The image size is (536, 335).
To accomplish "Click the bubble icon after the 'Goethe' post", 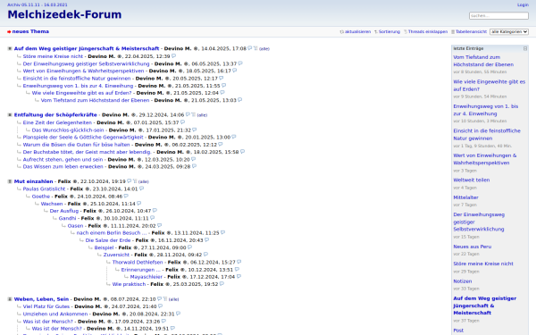I will coord(126,197).
